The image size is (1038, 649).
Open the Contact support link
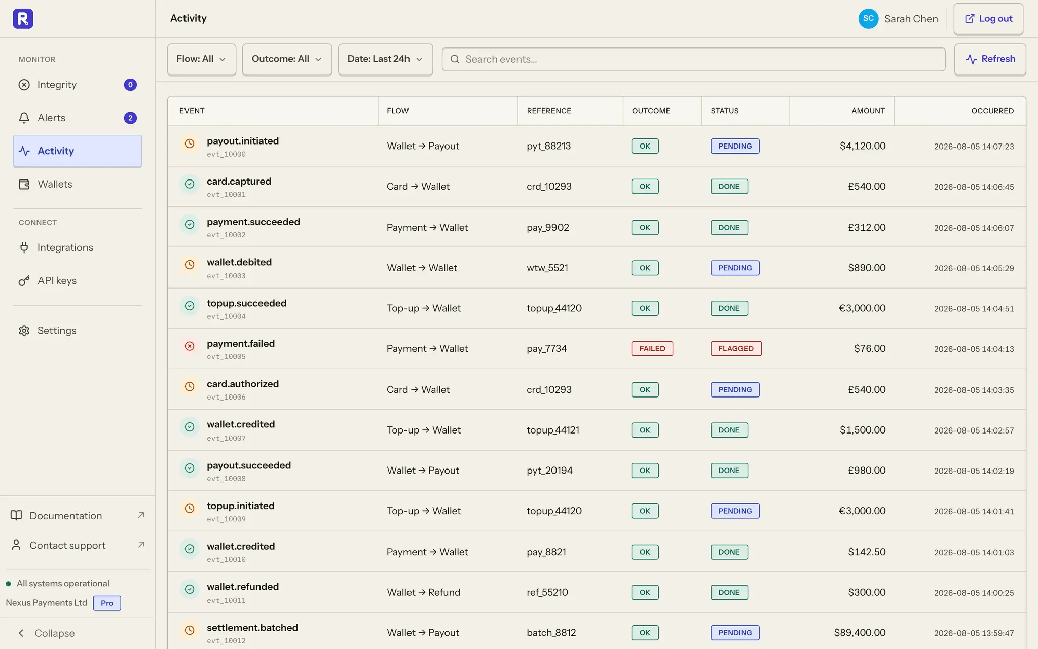(x=78, y=545)
